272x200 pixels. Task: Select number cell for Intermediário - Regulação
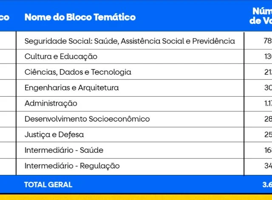[267, 166]
